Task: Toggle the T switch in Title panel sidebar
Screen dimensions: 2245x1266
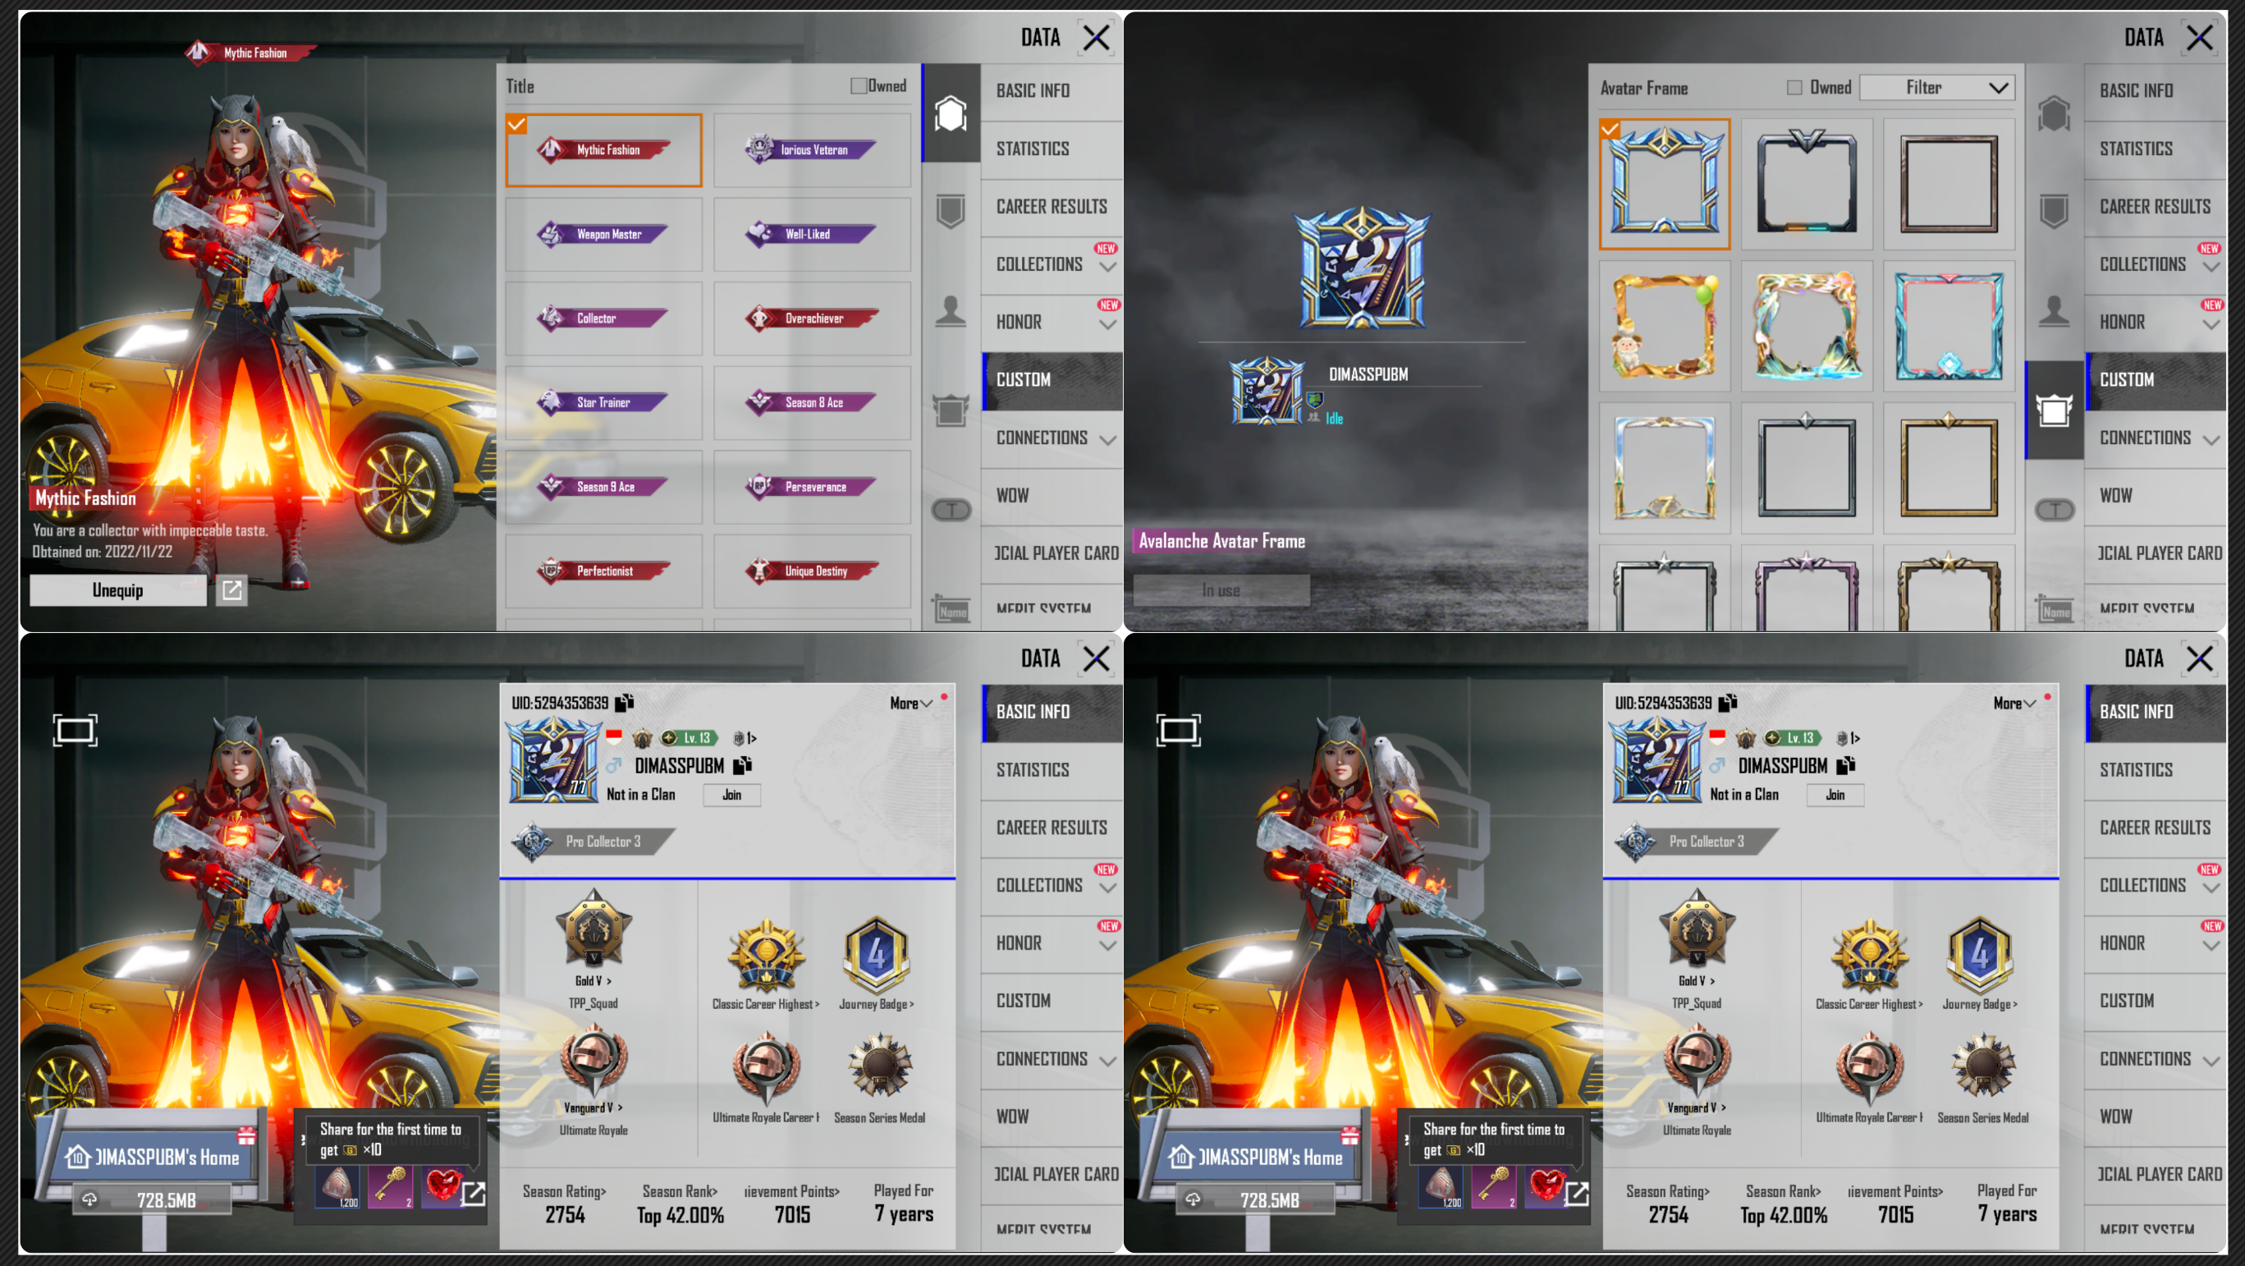Action: click(951, 509)
